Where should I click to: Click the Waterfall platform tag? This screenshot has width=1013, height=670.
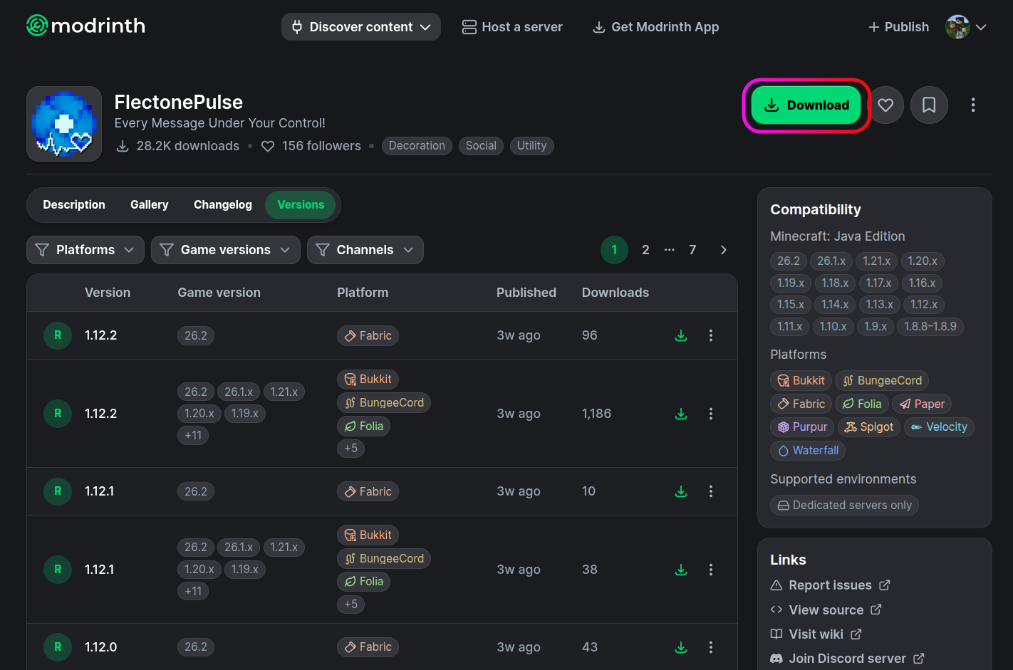[808, 451]
